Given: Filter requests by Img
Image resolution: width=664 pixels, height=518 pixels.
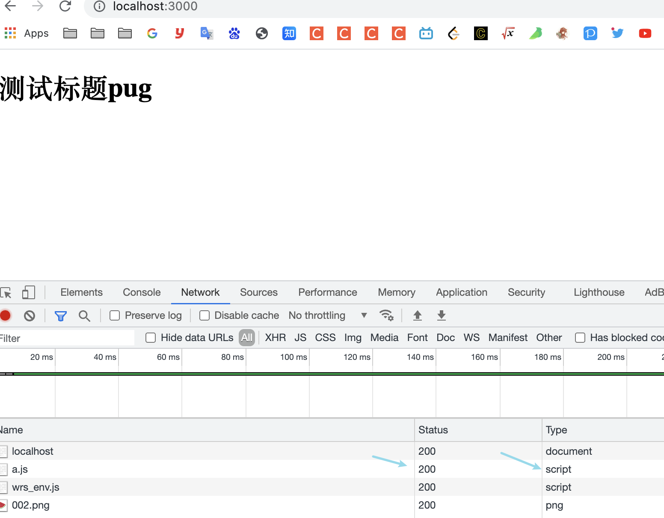Looking at the screenshot, I should point(353,338).
